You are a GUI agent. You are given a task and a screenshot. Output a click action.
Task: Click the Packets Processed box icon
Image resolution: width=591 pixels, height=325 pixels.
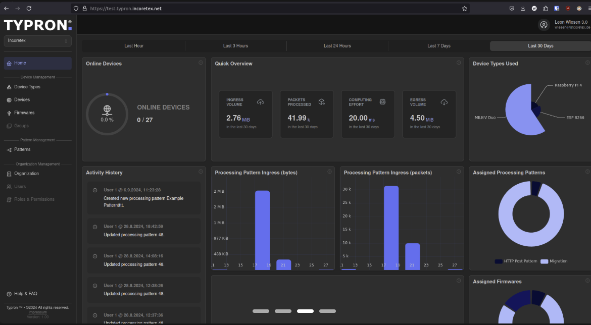321,102
